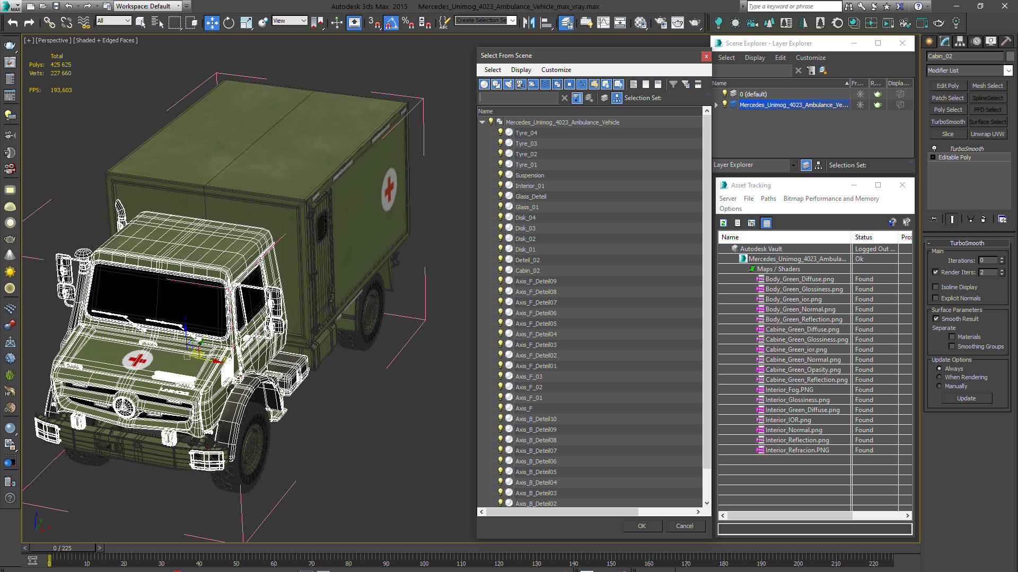Save the file from quick access toolbar
Screen dimensions: 1018x572
[x=56, y=6]
